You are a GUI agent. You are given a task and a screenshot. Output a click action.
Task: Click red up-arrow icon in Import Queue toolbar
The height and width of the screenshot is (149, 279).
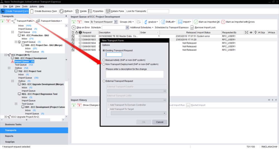click(x=79, y=22)
